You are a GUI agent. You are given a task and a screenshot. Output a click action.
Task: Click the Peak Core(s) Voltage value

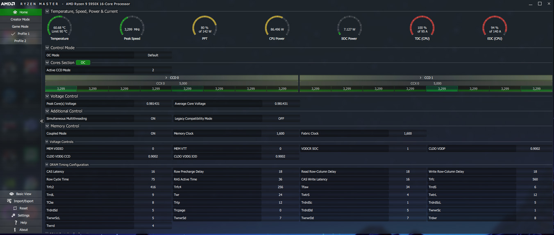[153, 104]
